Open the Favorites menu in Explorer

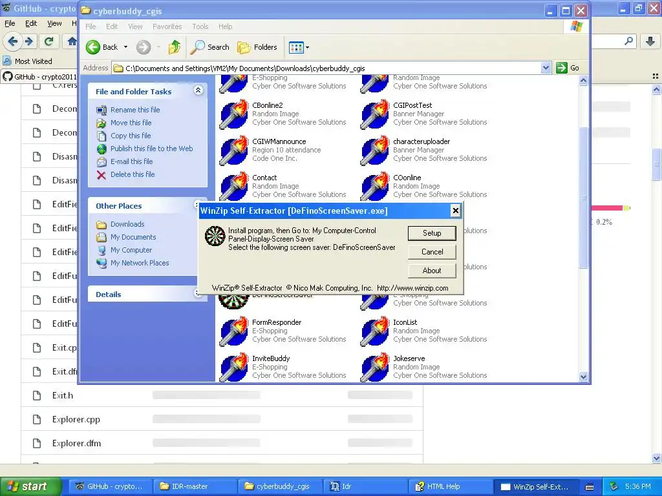167,26
